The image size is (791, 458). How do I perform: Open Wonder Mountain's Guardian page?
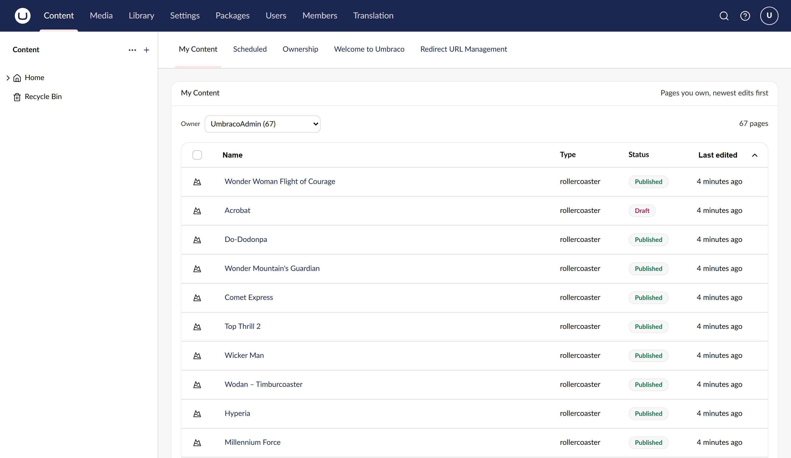(x=272, y=269)
